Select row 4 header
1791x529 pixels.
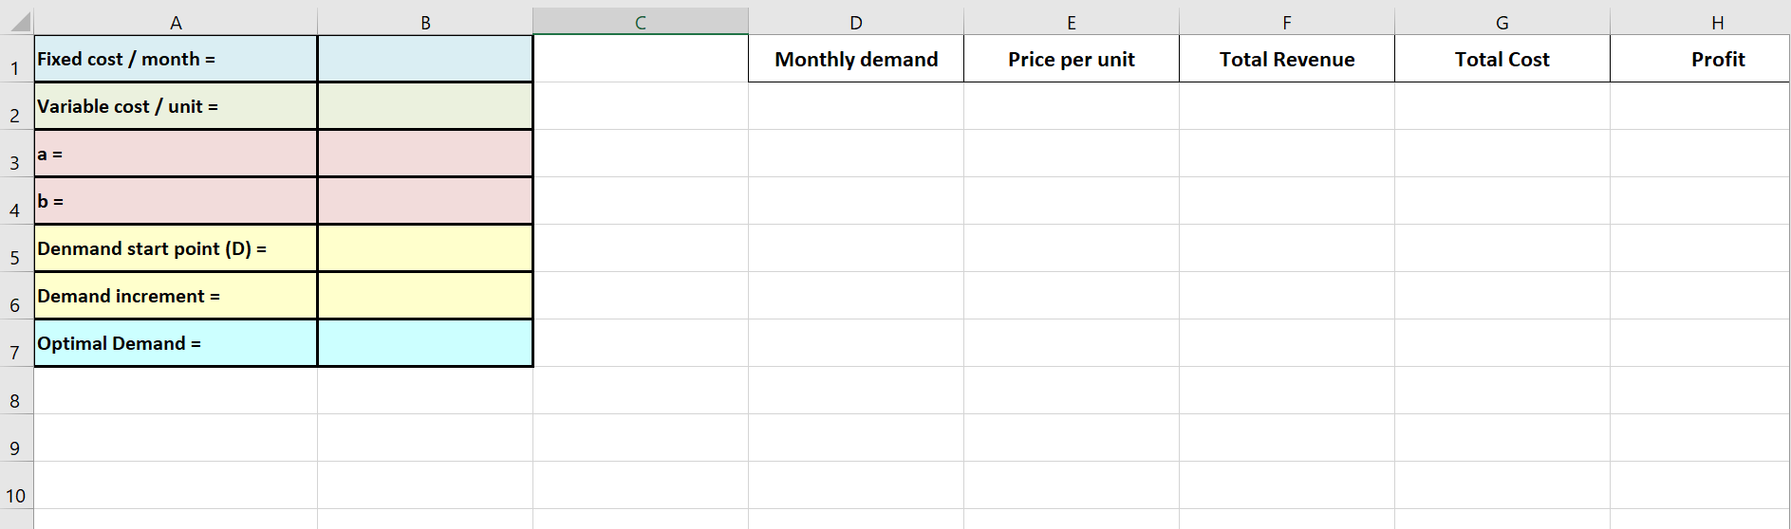[x=16, y=201]
